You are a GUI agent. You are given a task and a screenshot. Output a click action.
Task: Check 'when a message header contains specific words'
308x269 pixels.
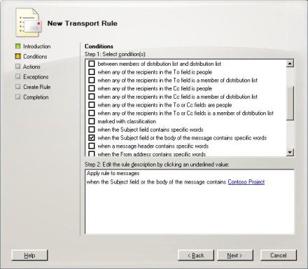tap(92, 146)
